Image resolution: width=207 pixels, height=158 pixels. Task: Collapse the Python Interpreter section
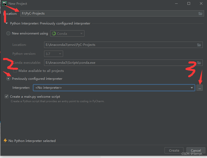[6, 23]
